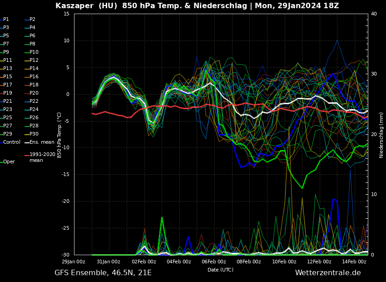Click the chart title text
Image resolution: width=386 pixels, height=282 pixels.
pyautogui.click(x=197, y=6)
